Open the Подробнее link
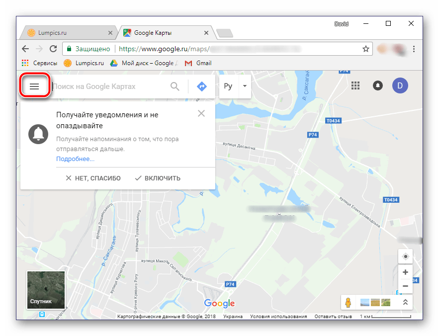Screen dimensions: 439x336 (x=75, y=159)
